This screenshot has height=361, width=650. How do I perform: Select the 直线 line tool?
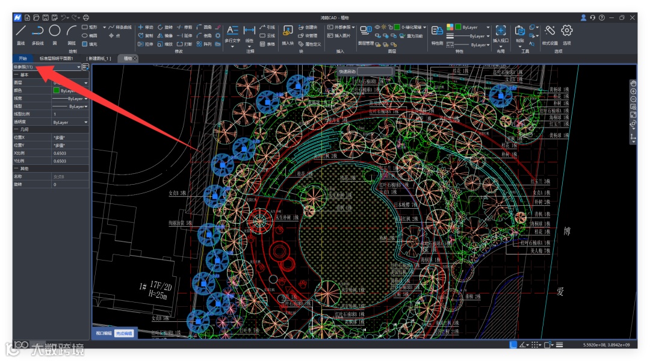coord(20,34)
